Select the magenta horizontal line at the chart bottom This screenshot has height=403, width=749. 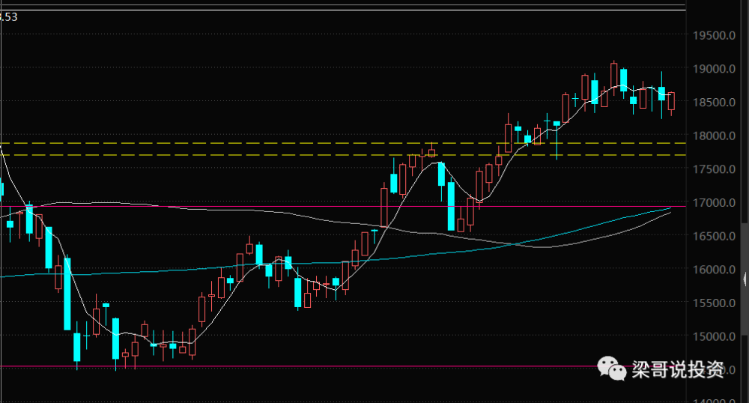click(x=343, y=367)
